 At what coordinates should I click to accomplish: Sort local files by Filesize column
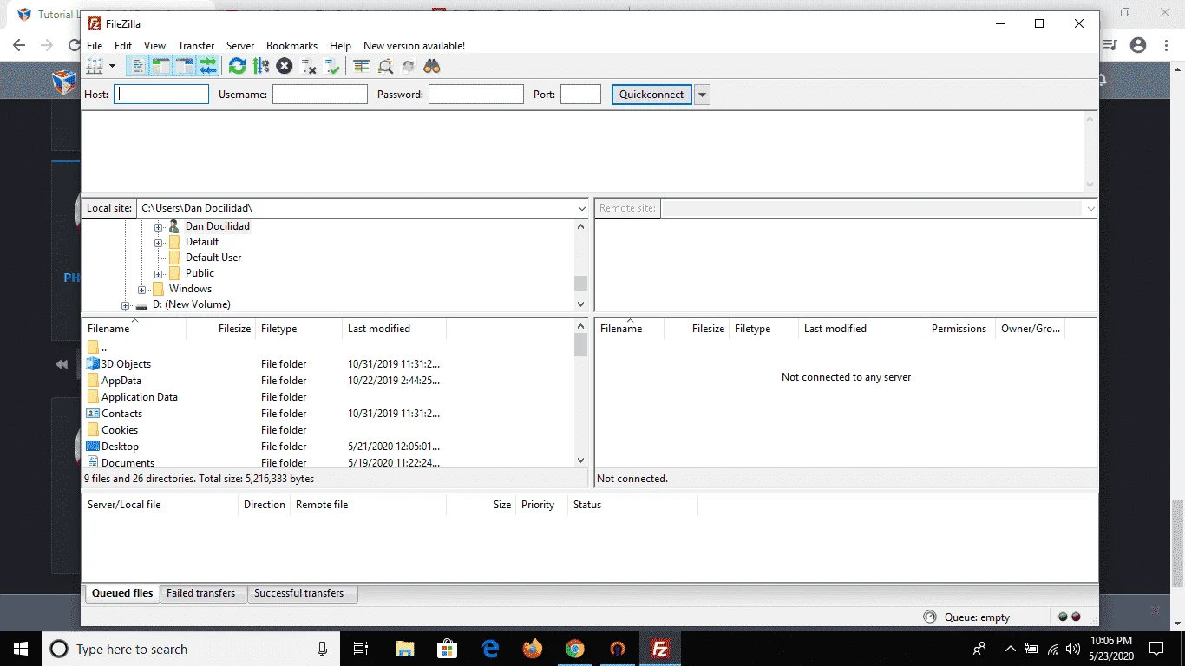[x=220, y=329]
